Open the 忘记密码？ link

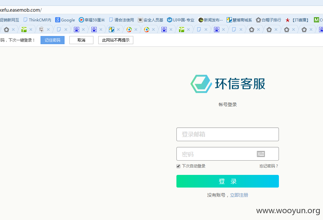click(x=269, y=166)
